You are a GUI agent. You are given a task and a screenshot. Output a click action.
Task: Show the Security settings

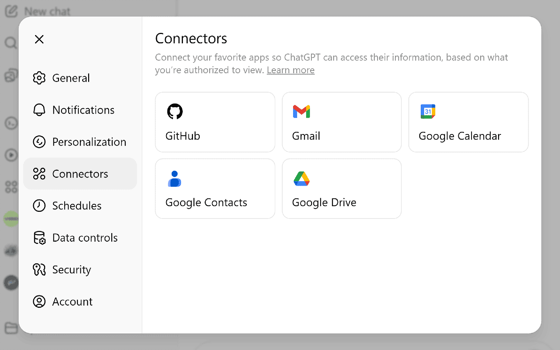coord(80,269)
